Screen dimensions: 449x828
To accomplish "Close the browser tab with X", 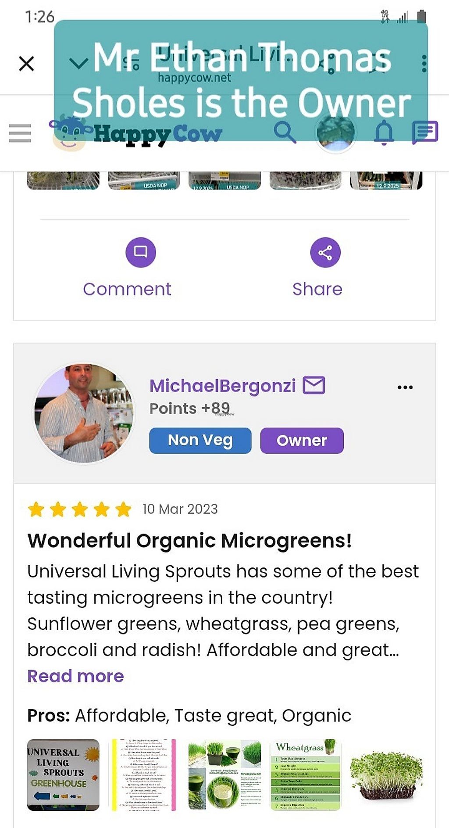I will coord(26,64).
